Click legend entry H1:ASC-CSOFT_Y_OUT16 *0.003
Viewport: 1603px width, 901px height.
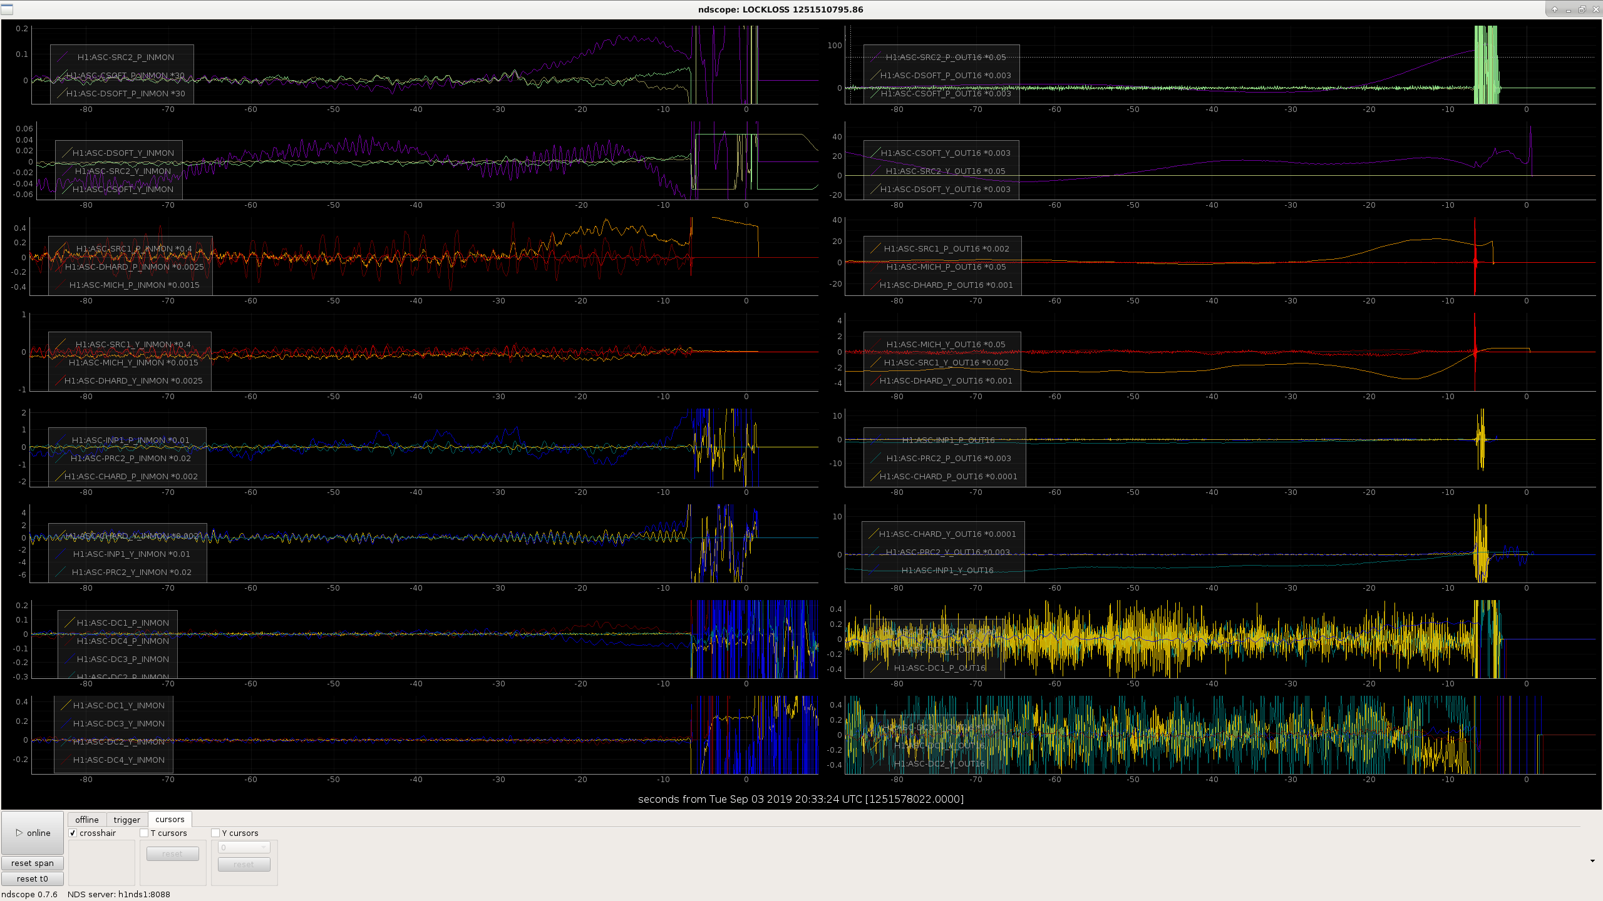coord(946,153)
